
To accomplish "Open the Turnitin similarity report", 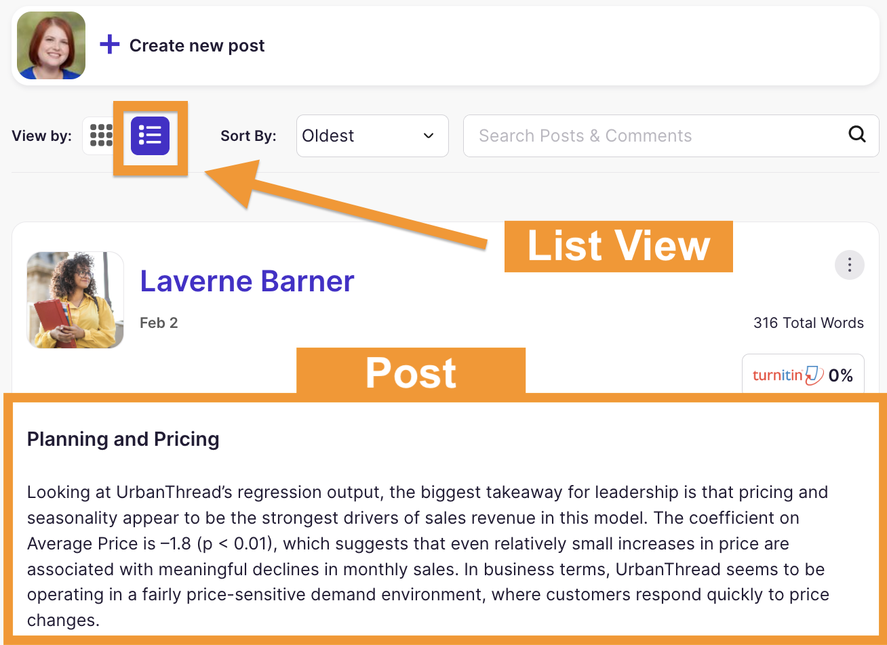I will pyautogui.click(x=803, y=375).
